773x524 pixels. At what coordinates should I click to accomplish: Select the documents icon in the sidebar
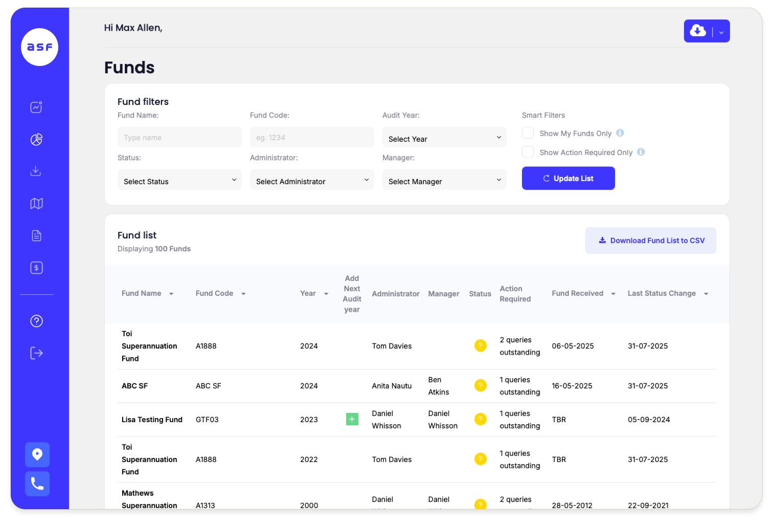[x=36, y=235]
